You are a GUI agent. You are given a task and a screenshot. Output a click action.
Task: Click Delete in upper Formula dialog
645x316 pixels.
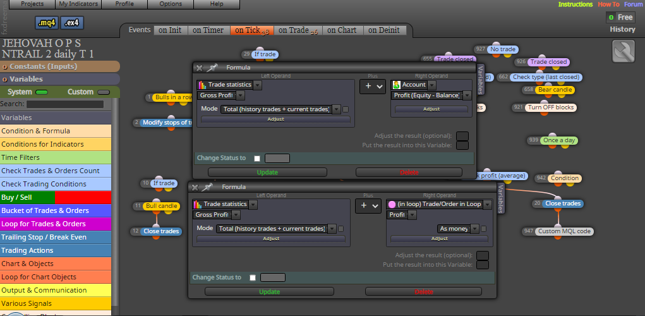click(409, 173)
